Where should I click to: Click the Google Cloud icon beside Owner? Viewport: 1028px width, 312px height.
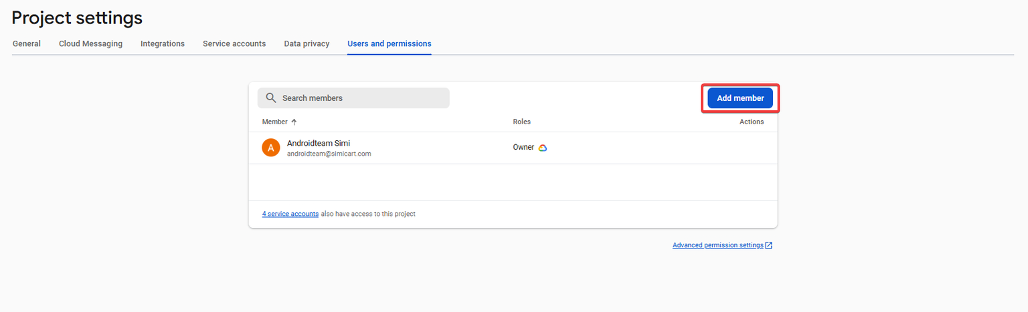(x=543, y=148)
